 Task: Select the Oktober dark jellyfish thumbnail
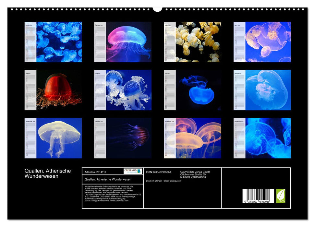coord(123,138)
